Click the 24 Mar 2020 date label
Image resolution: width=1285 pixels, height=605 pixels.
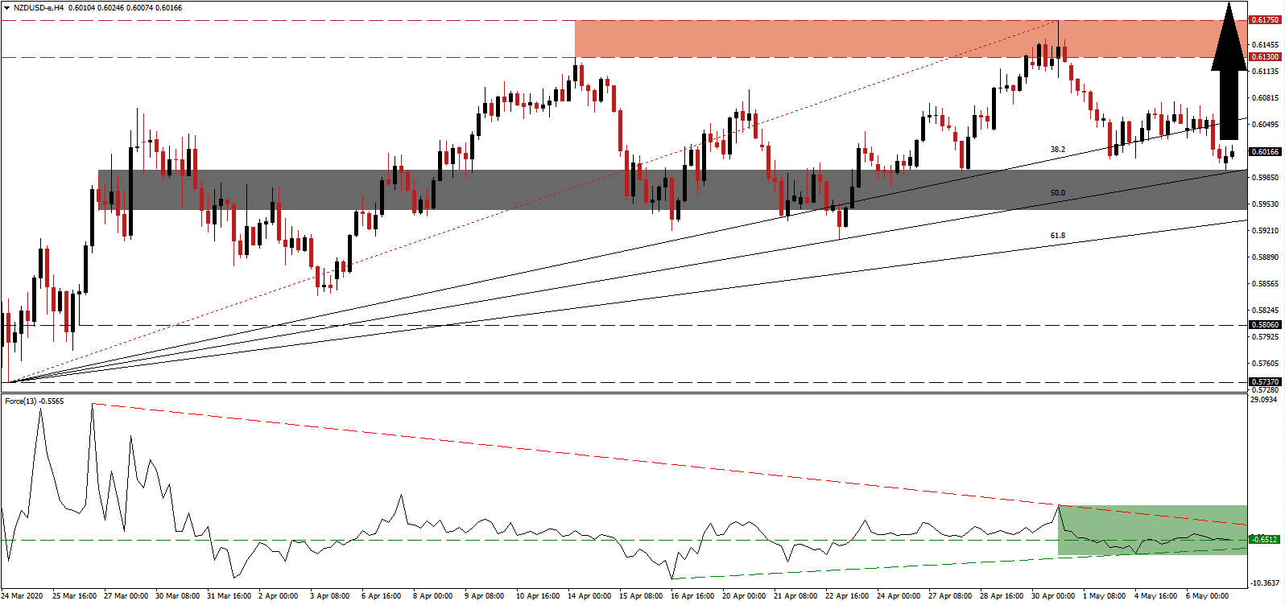tap(23, 596)
